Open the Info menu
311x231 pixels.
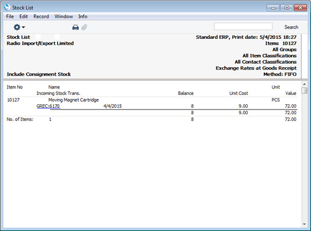pyautogui.click(x=83, y=16)
